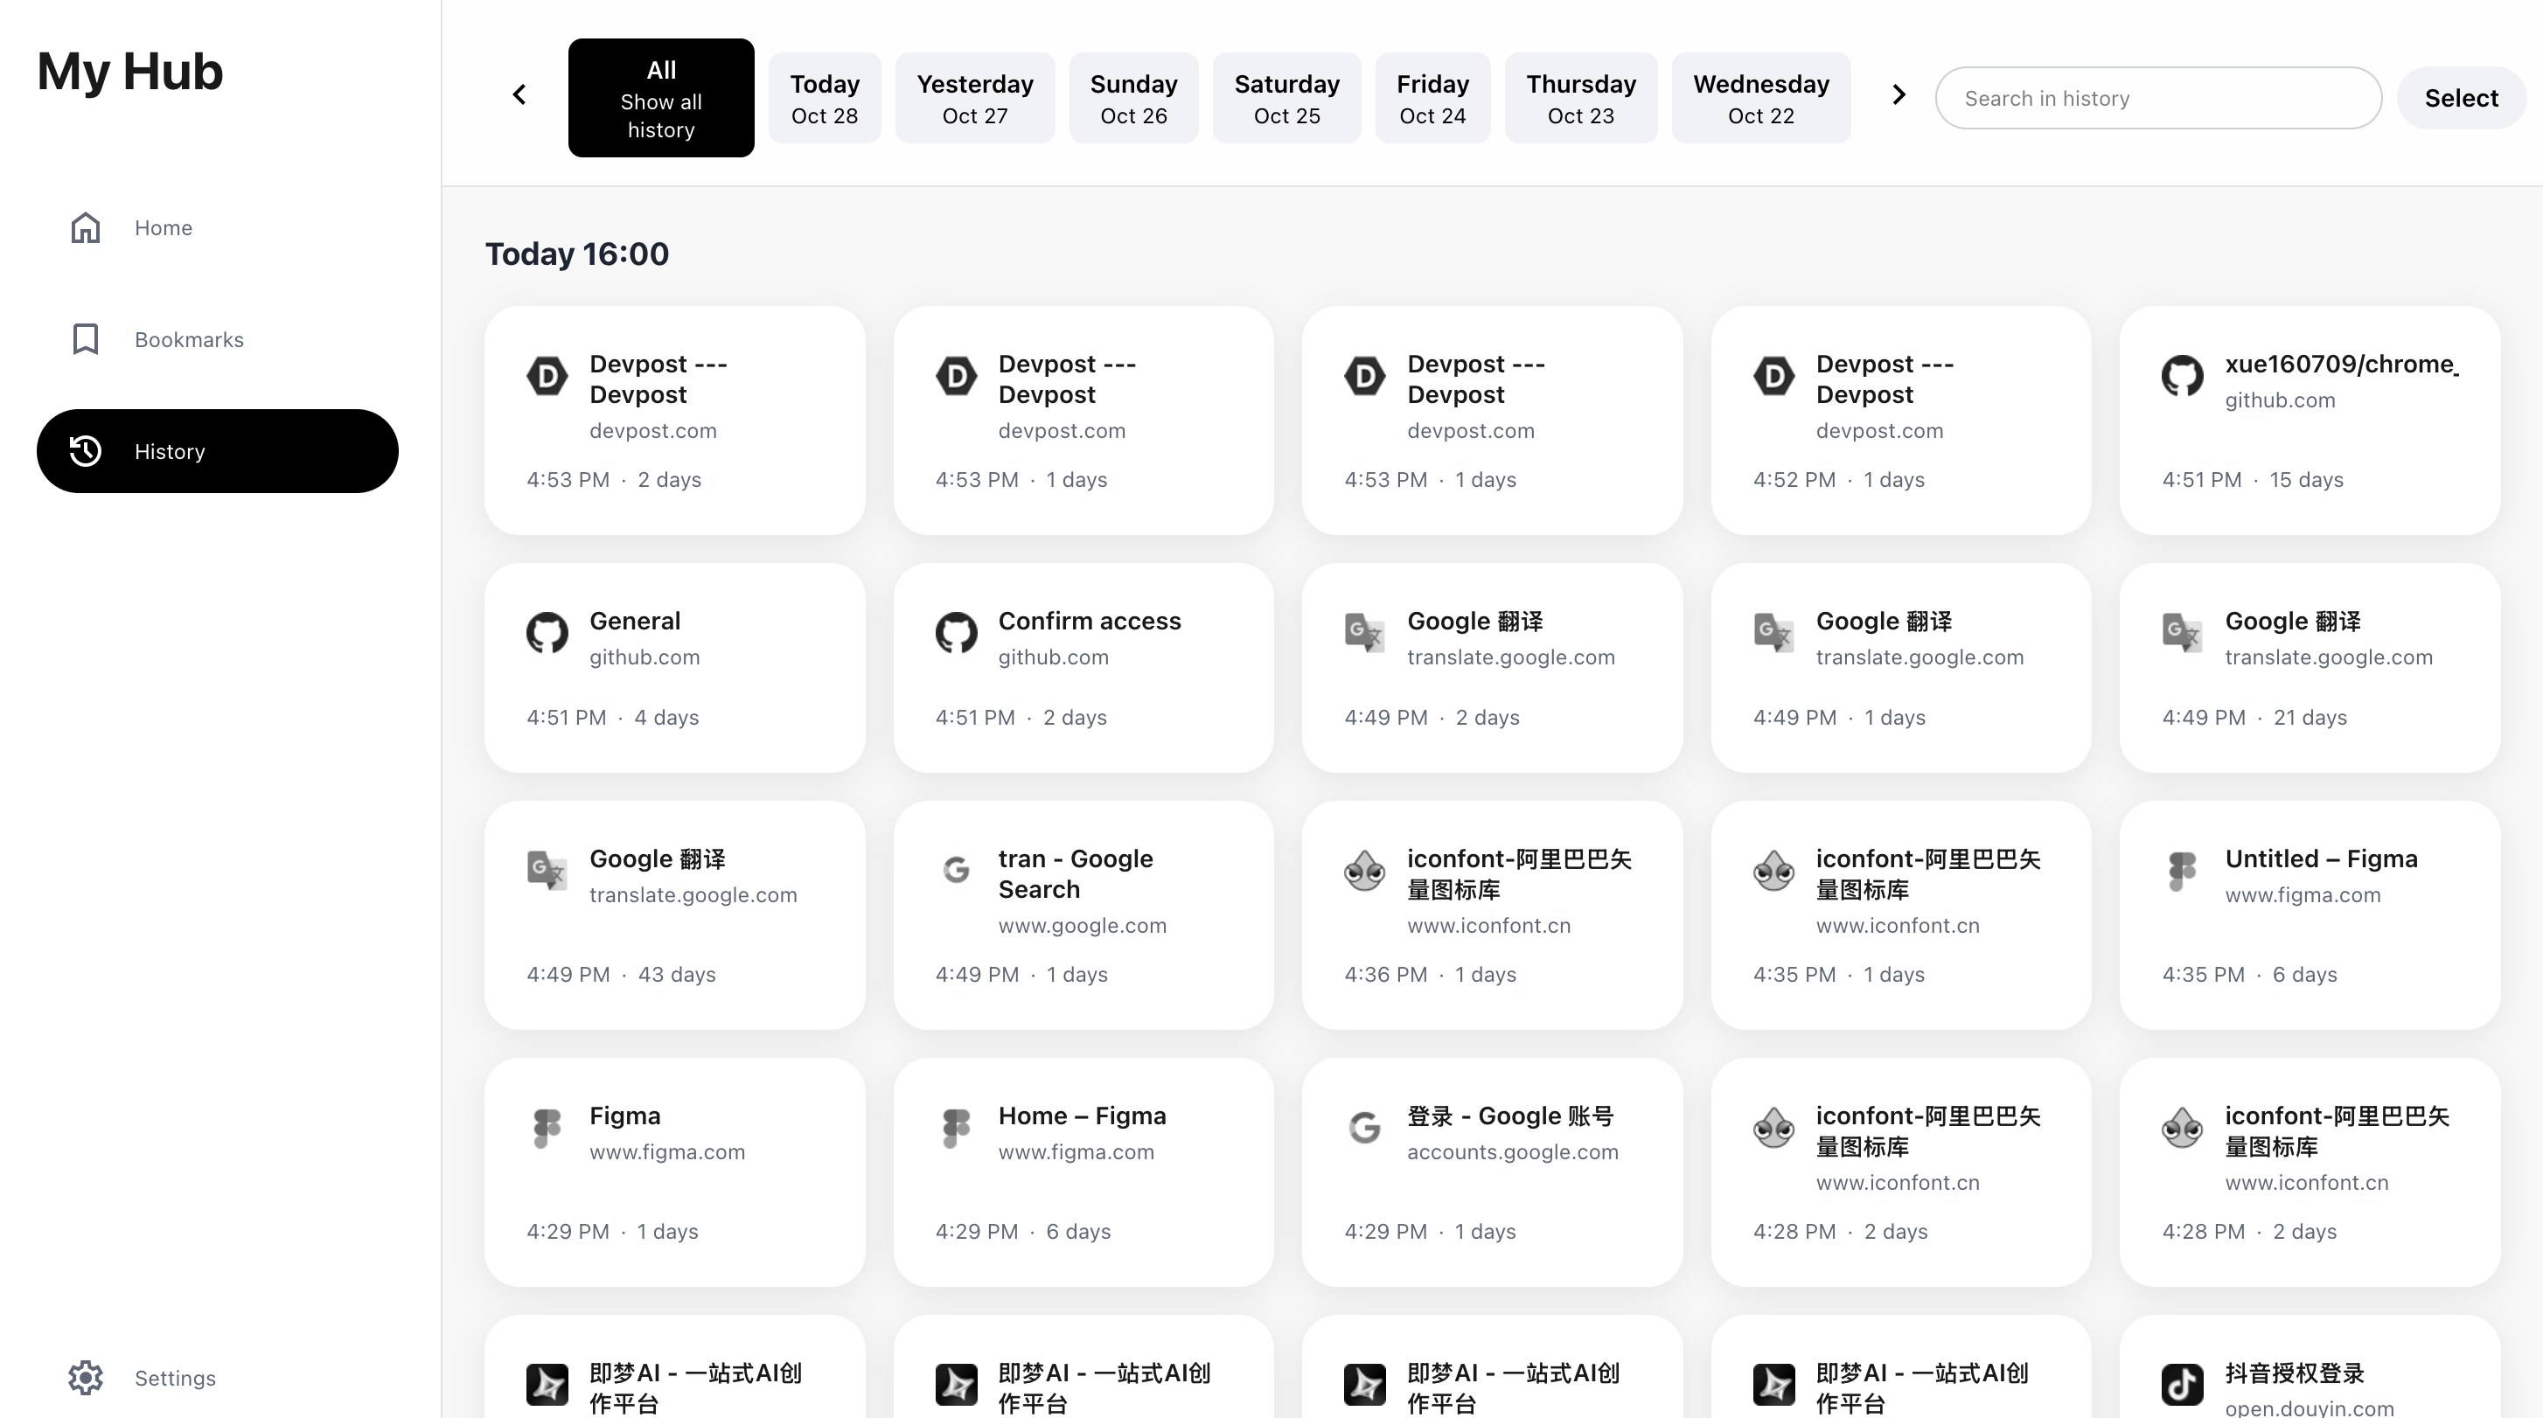
Task: Filter history by Friday Oct 24
Action: 1432,98
